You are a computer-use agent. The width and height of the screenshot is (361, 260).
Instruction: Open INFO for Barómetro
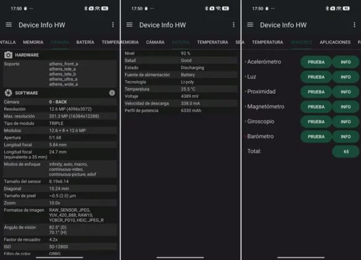pyautogui.click(x=346, y=137)
